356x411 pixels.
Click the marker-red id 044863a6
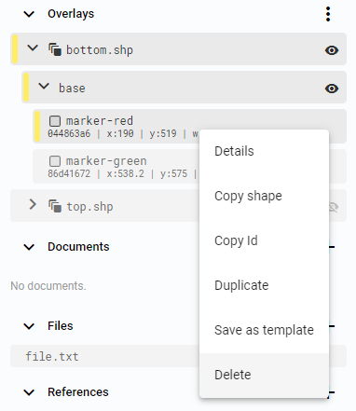(x=69, y=133)
